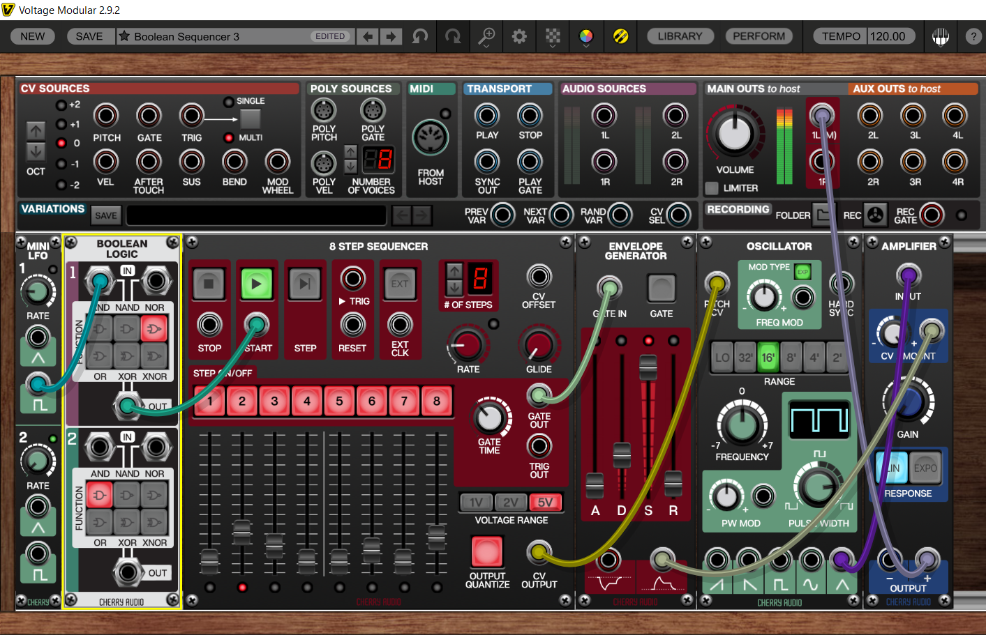This screenshot has width=986, height=635.
Task: Click the pulse waveform display in Oscillator
Action: click(819, 420)
